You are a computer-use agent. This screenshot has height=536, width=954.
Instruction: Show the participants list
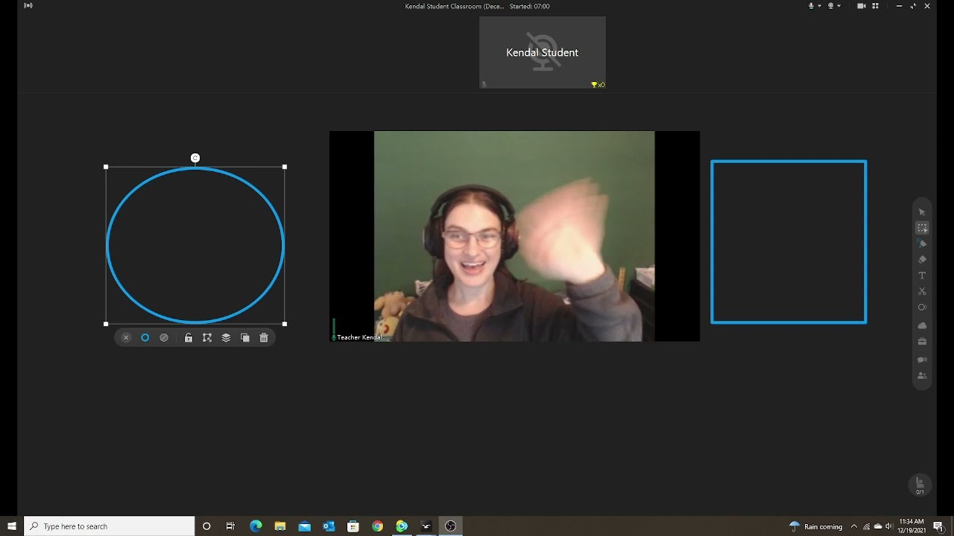pos(922,376)
